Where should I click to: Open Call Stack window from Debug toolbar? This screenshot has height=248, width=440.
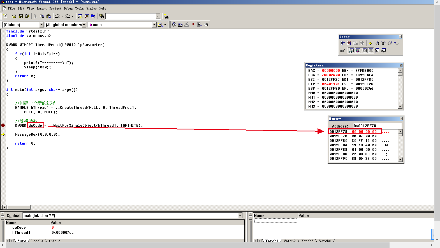pos(377,50)
